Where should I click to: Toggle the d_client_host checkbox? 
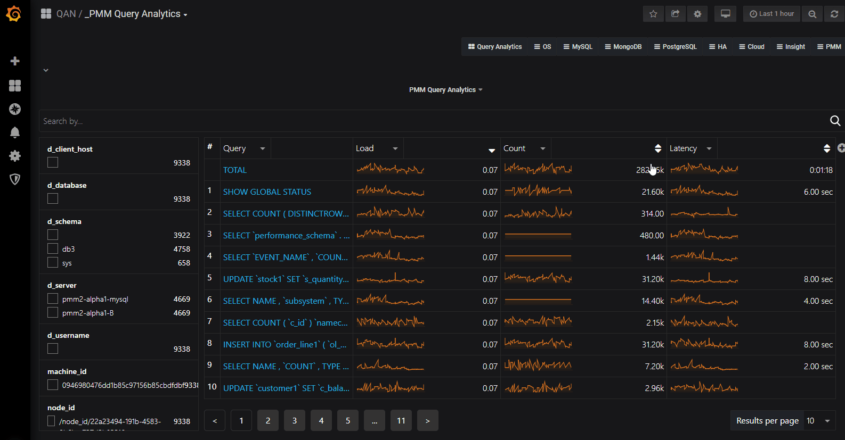(x=53, y=162)
